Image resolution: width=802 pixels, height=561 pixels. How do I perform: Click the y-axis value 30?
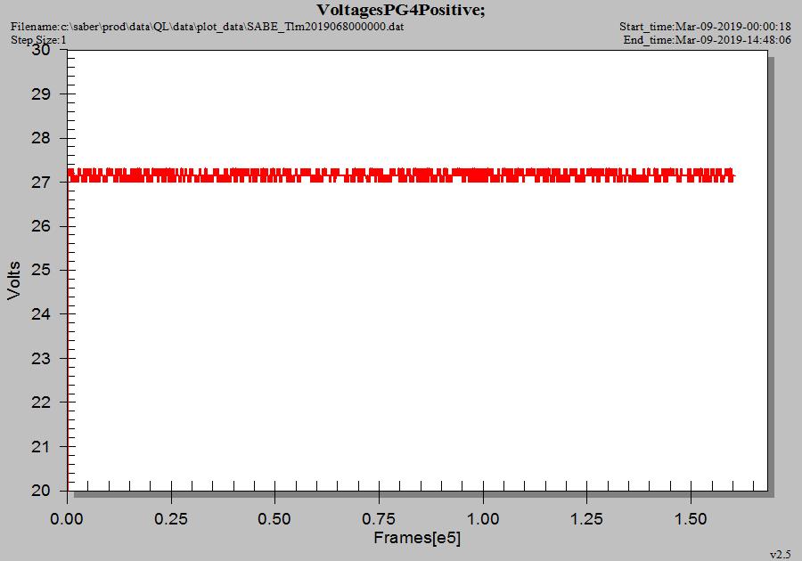(41, 50)
